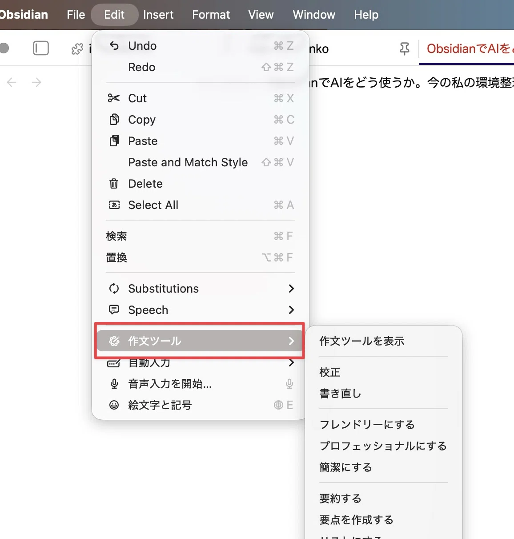Click the Speech bubble icon
Image resolution: width=514 pixels, height=539 pixels.
(x=114, y=310)
